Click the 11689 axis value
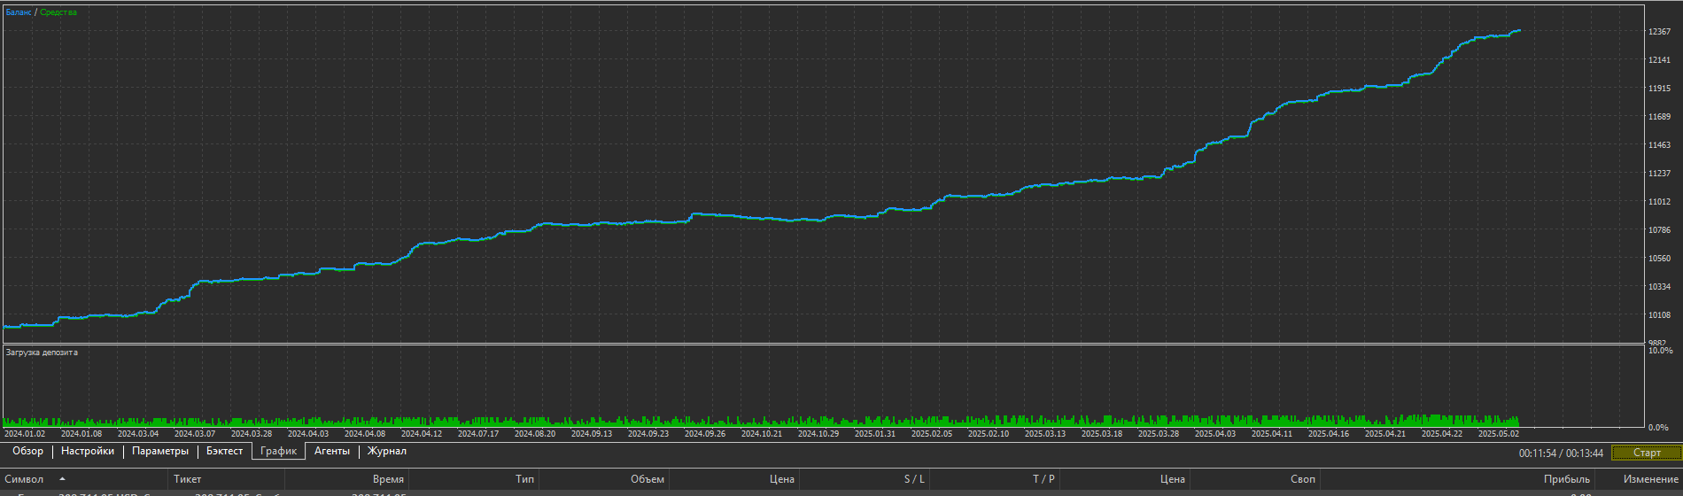Viewport: 1683px width, 496px height. tap(1659, 117)
